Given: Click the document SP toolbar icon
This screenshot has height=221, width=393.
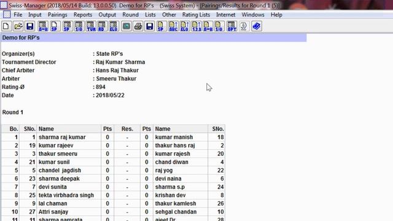Looking at the screenshot, I should point(55,26).
